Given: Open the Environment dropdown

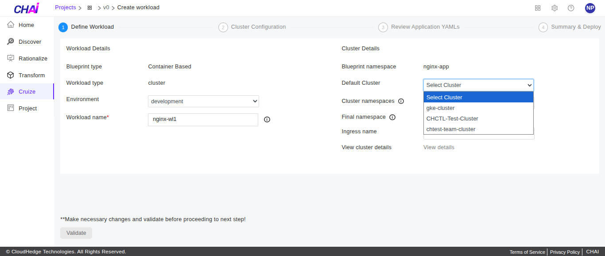Looking at the screenshot, I should [203, 101].
